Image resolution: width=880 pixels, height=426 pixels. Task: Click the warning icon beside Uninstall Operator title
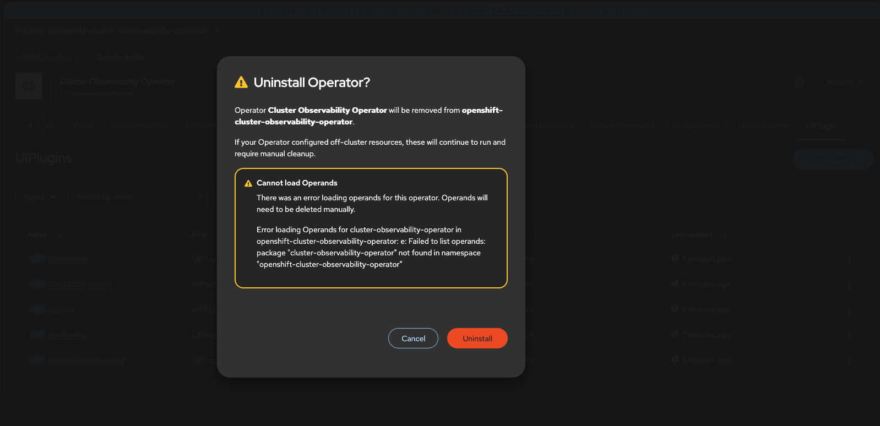tap(241, 83)
